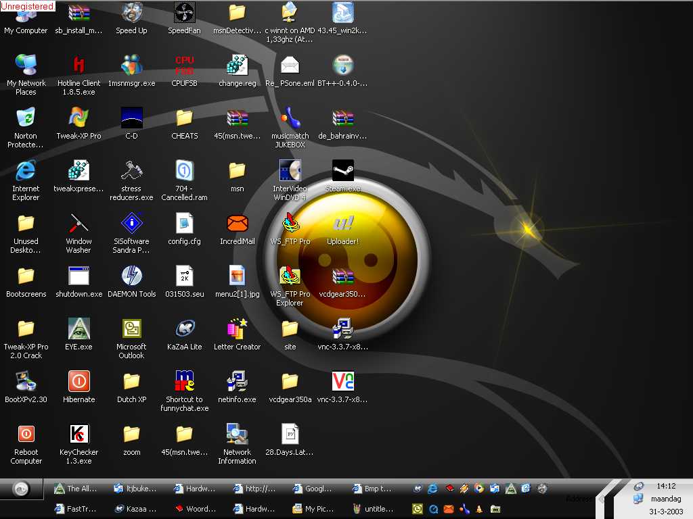Switch to My Pic... taskbar window
The height and width of the screenshot is (519, 693).
tap(313, 509)
